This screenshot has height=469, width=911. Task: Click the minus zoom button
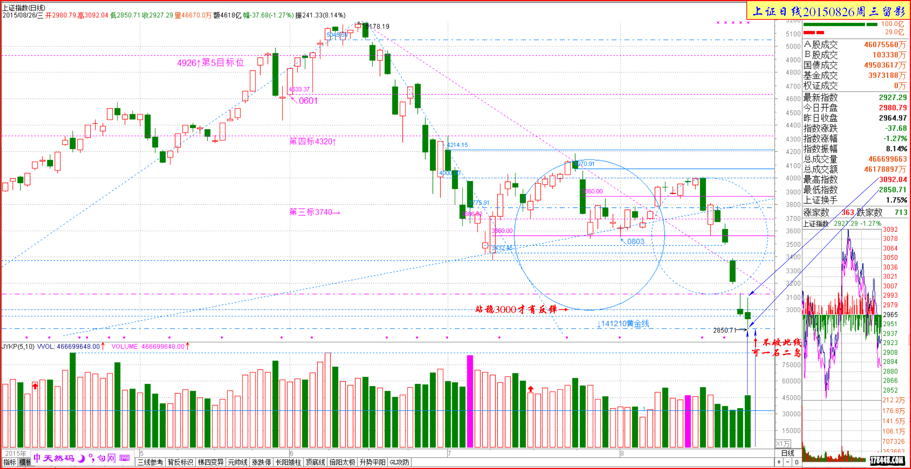[x=788, y=462]
